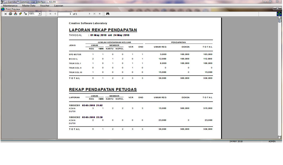Click the binoculars search text icon
This screenshot has width=283, height=165.
[x=108, y=14]
